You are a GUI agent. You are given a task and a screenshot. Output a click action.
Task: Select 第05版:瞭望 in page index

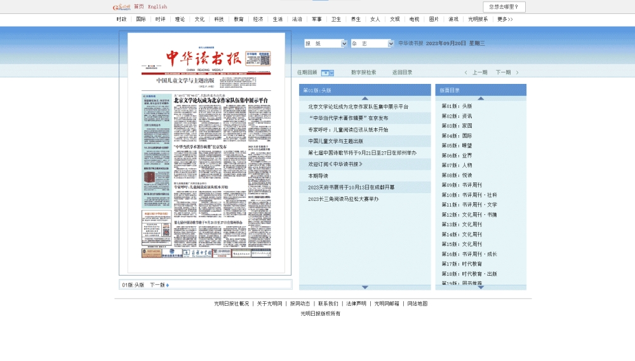(x=457, y=146)
